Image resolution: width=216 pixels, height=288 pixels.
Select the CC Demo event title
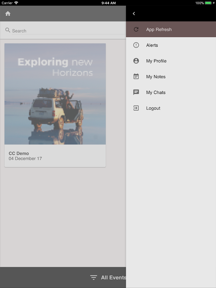19,153
